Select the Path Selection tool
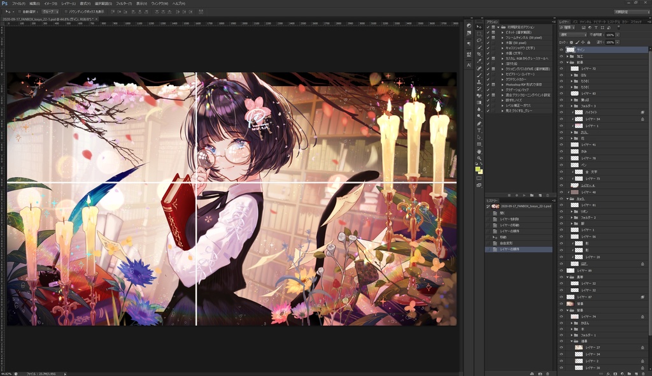This screenshot has height=376, width=652. (x=479, y=138)
